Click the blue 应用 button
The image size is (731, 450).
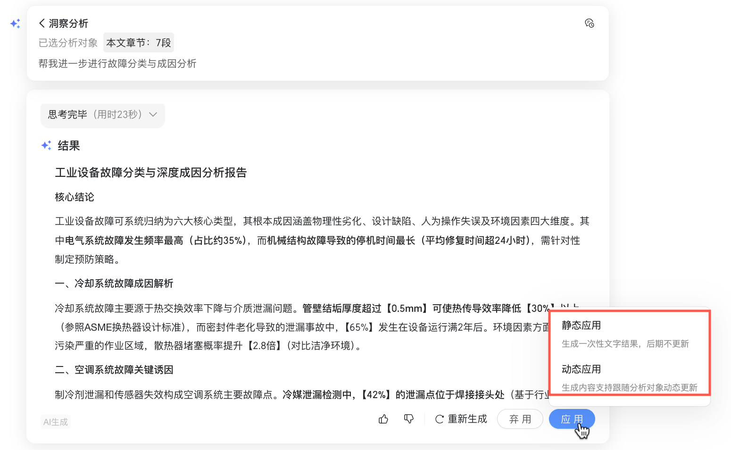point(572,419)
